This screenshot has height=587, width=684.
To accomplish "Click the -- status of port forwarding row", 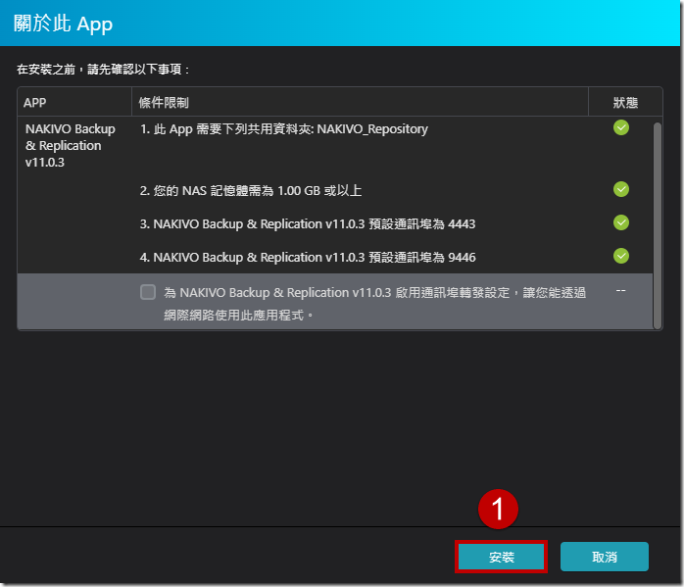I will (620, 290).
